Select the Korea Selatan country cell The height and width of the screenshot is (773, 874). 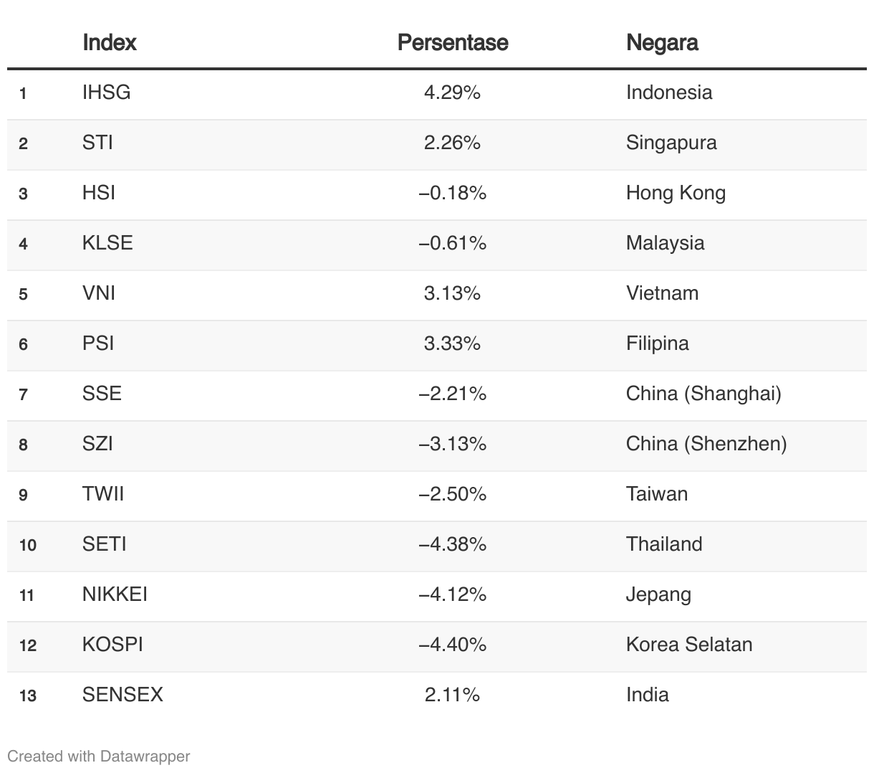pos(689,645)
